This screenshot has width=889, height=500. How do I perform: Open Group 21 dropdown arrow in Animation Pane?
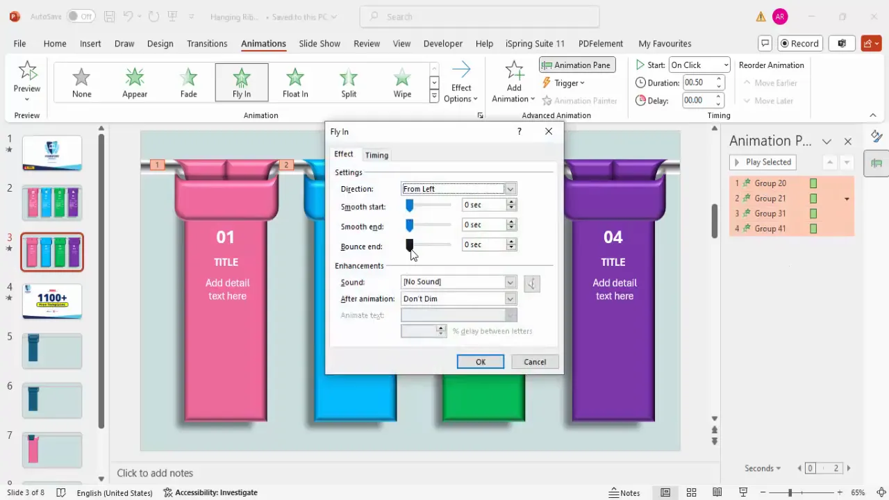pos(847,199)
